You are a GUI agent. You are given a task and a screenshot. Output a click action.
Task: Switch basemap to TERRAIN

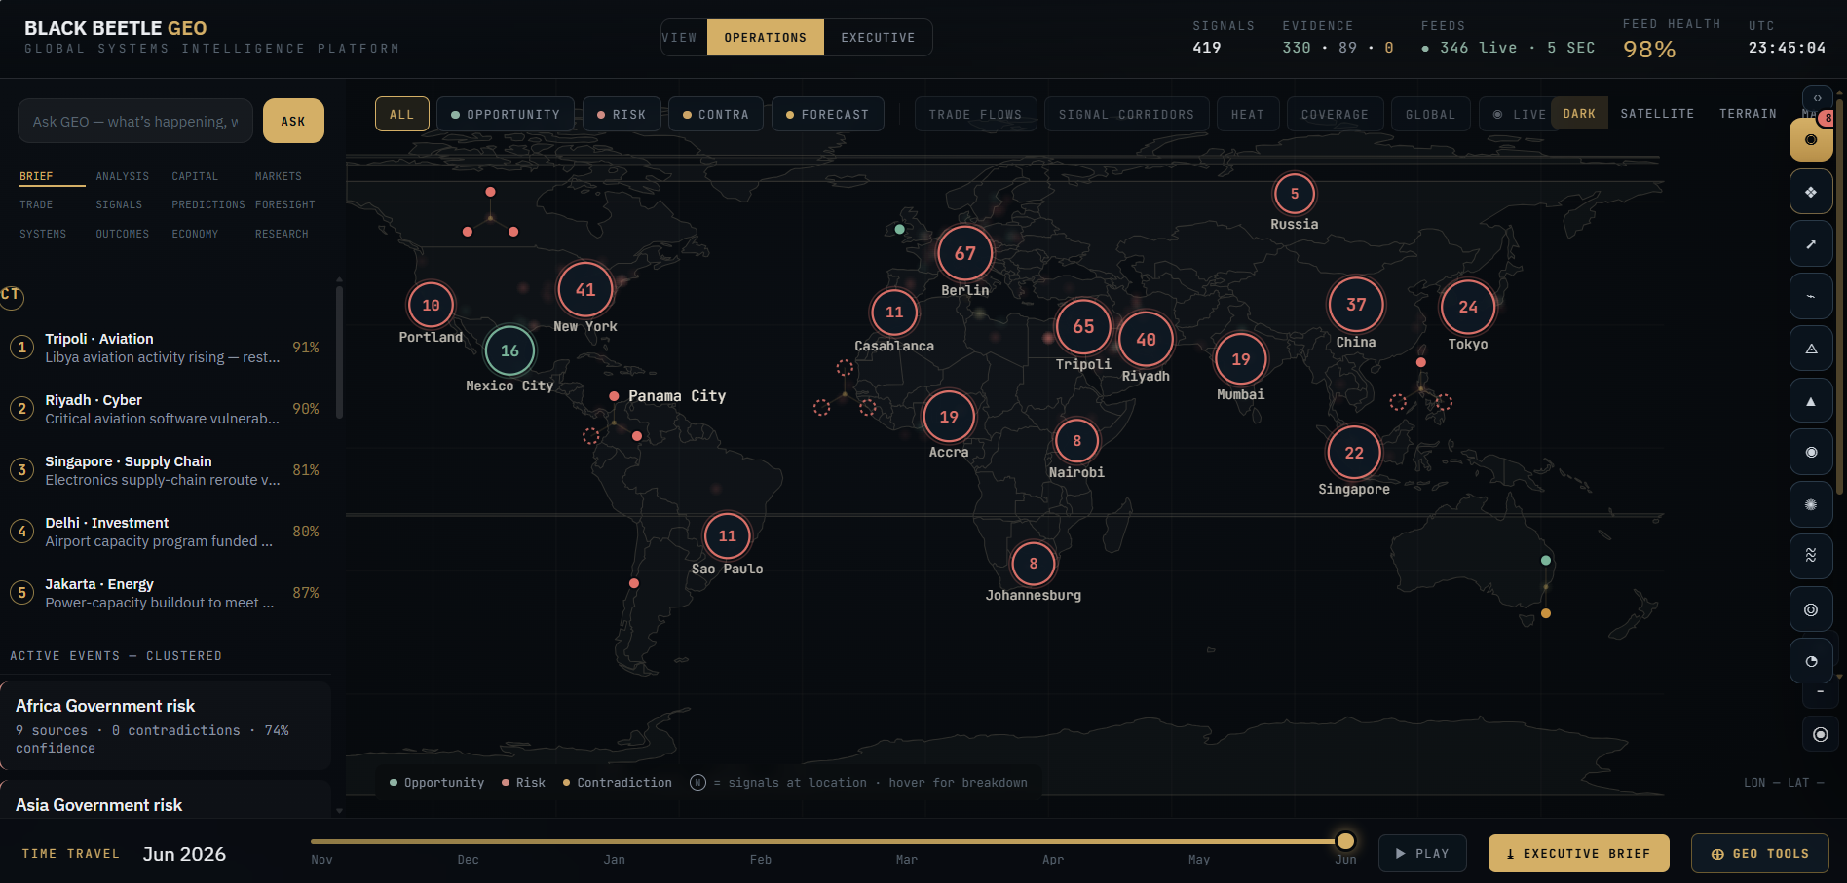click(1748, 114)
